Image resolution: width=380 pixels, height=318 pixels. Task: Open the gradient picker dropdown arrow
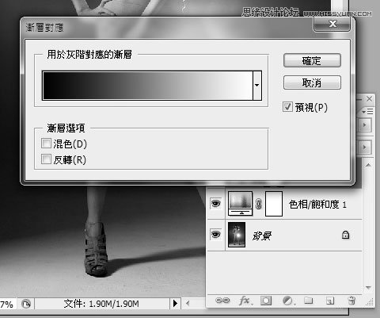(257, 85)
